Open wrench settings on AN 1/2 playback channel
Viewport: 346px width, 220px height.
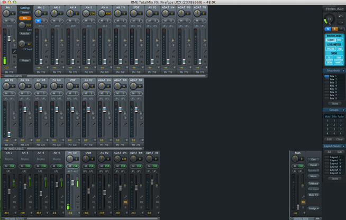coord(14,124)
